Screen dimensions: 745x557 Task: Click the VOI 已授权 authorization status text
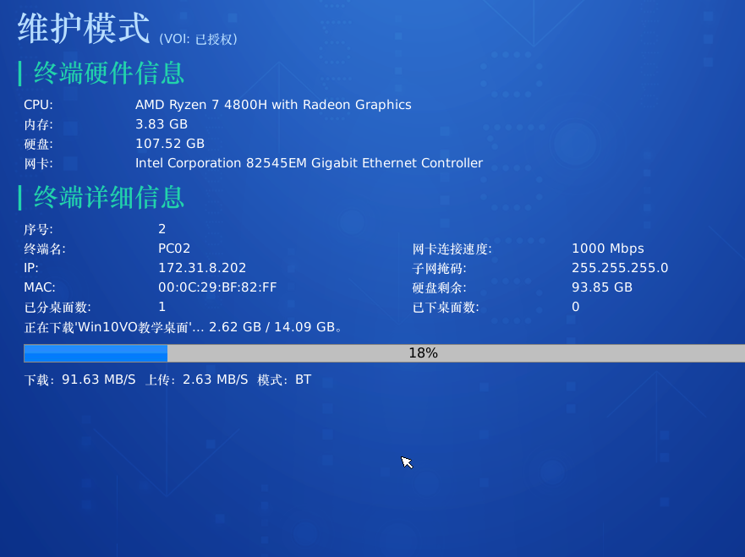coord(198,39)
